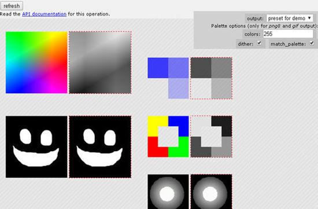Select the black smiley face source image
Image resolution: width=318 pixels, height=209 pixels.
36,147
